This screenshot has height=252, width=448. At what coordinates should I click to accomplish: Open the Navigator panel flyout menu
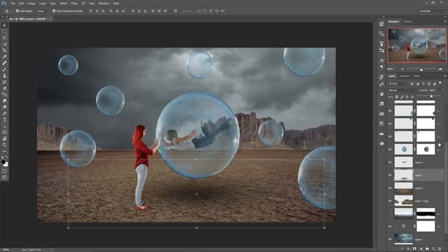445,22
